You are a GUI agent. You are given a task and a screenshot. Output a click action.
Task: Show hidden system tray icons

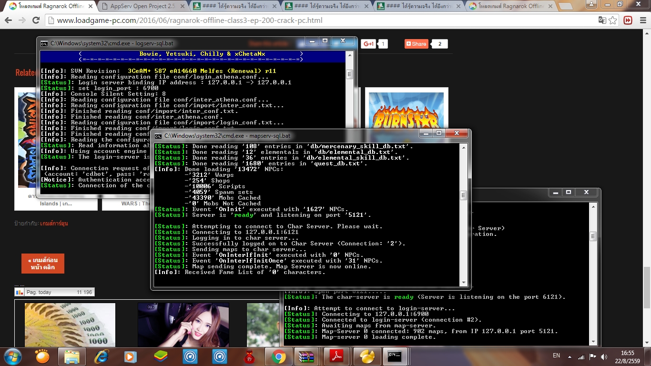[x=569, y=356]
